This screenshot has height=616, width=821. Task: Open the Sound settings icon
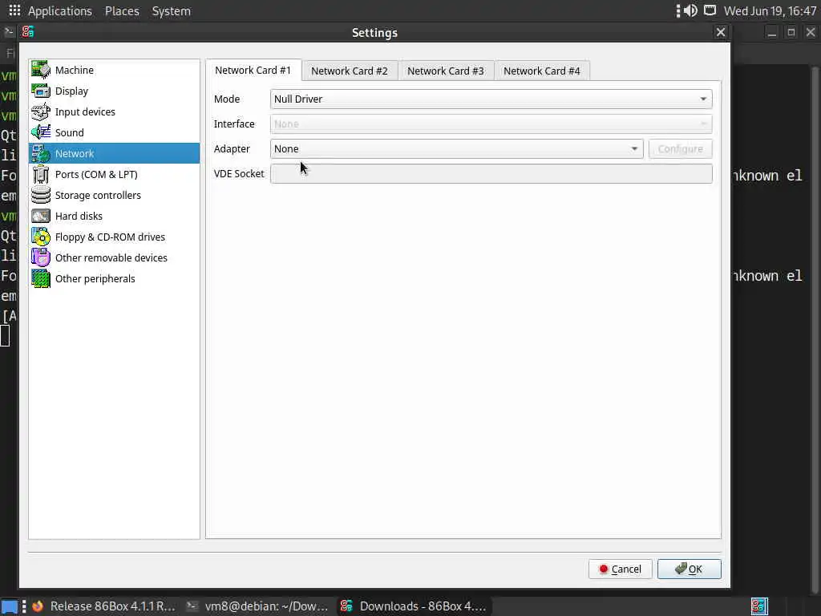pyautogui.click(x=41, y=132)
